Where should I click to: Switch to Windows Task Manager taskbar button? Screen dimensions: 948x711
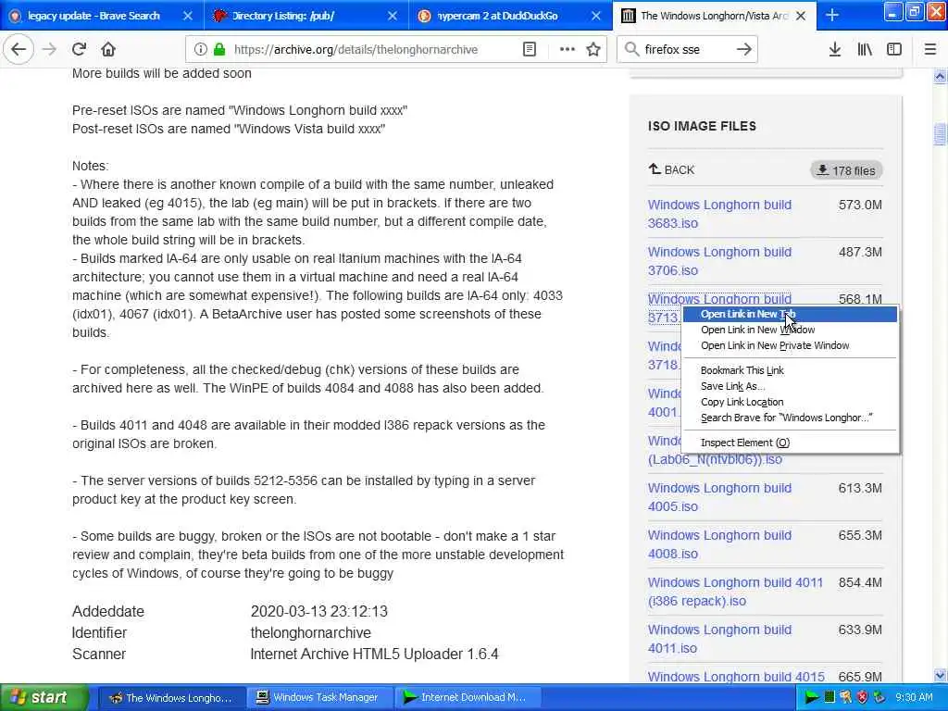tap(319, 698)
